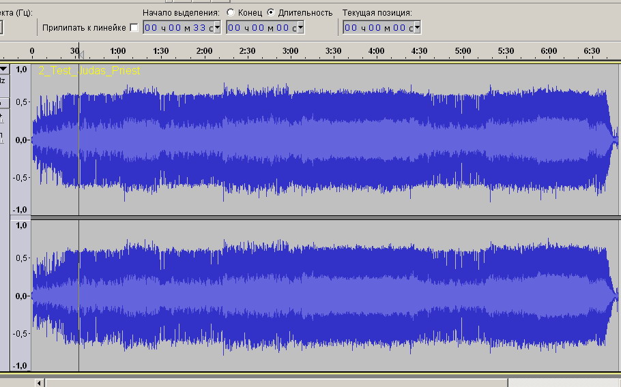Click the left scroll arrow of horizontal scrollbar
621x387 pixels.
(x=39, y=383)
